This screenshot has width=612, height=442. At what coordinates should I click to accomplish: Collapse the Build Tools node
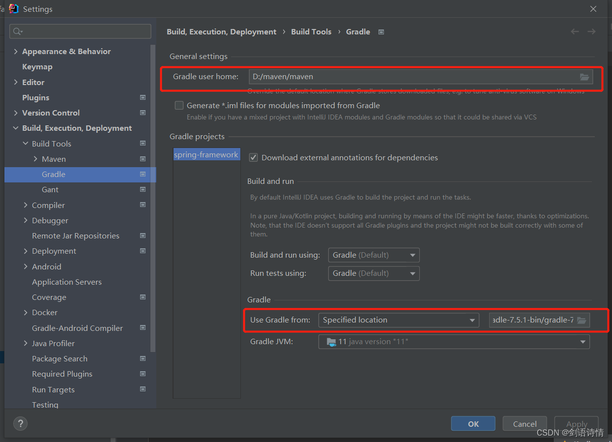[x=26, y=144]
